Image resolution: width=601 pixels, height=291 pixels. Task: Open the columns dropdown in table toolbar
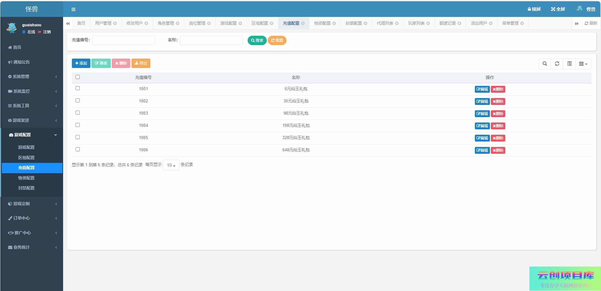pyautogui.click(x=583, y=64)
